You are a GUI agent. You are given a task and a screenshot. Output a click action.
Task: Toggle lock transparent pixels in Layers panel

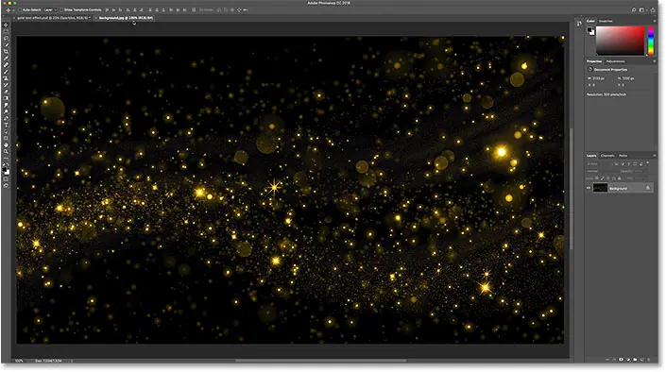(x=597, y=178)
